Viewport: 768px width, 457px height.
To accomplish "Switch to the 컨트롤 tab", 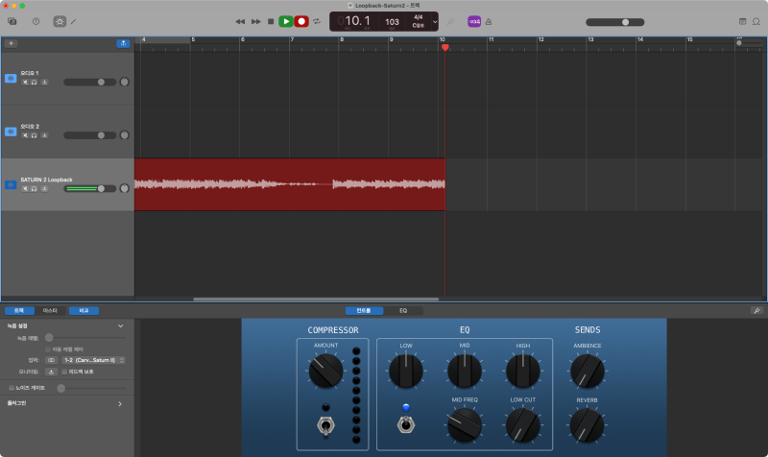I will (x=364, y=310).
